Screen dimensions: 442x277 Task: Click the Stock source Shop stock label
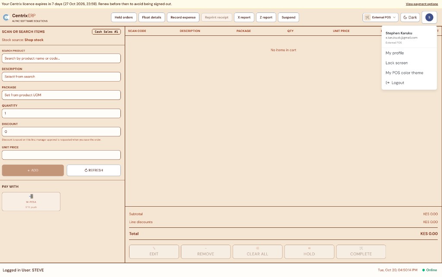click(x=22, y=40)
